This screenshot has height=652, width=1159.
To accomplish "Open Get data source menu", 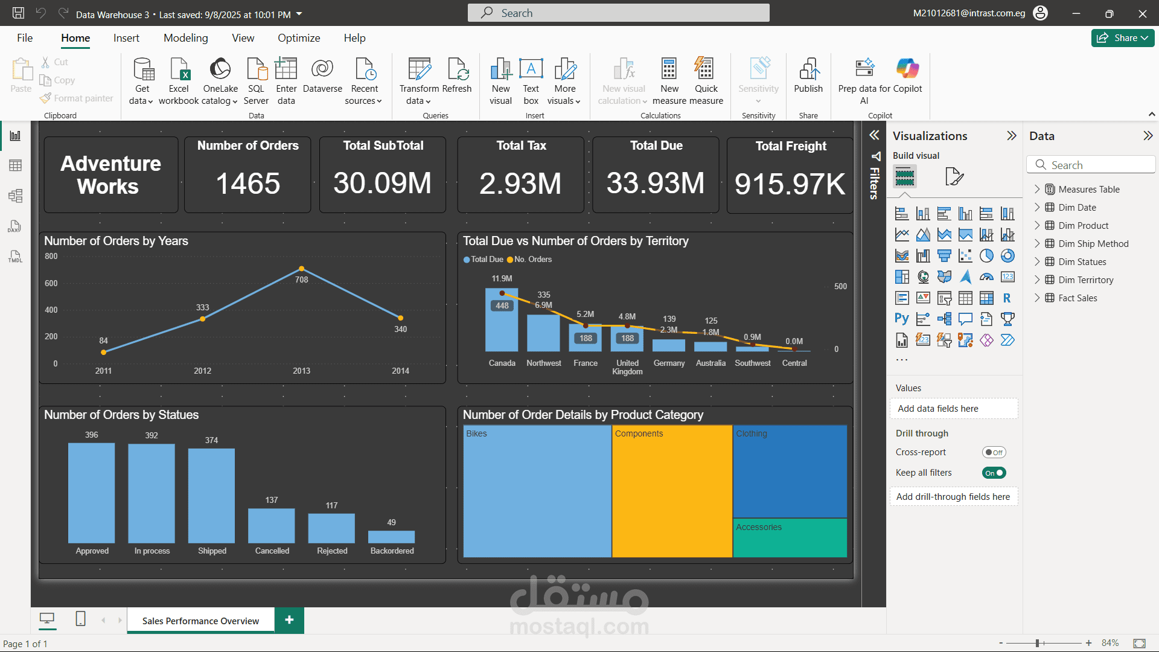I will click(142, 81).
